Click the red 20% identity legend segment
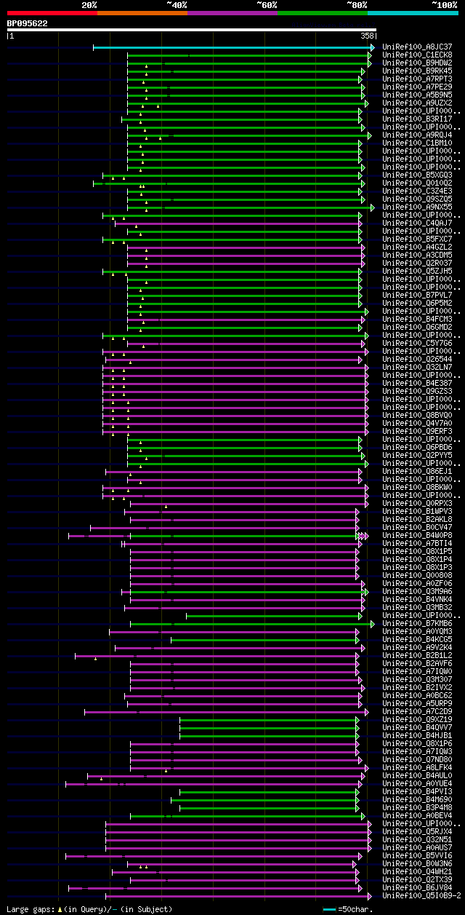The height and width of the screenshot is (915, 465). point(52,13)
